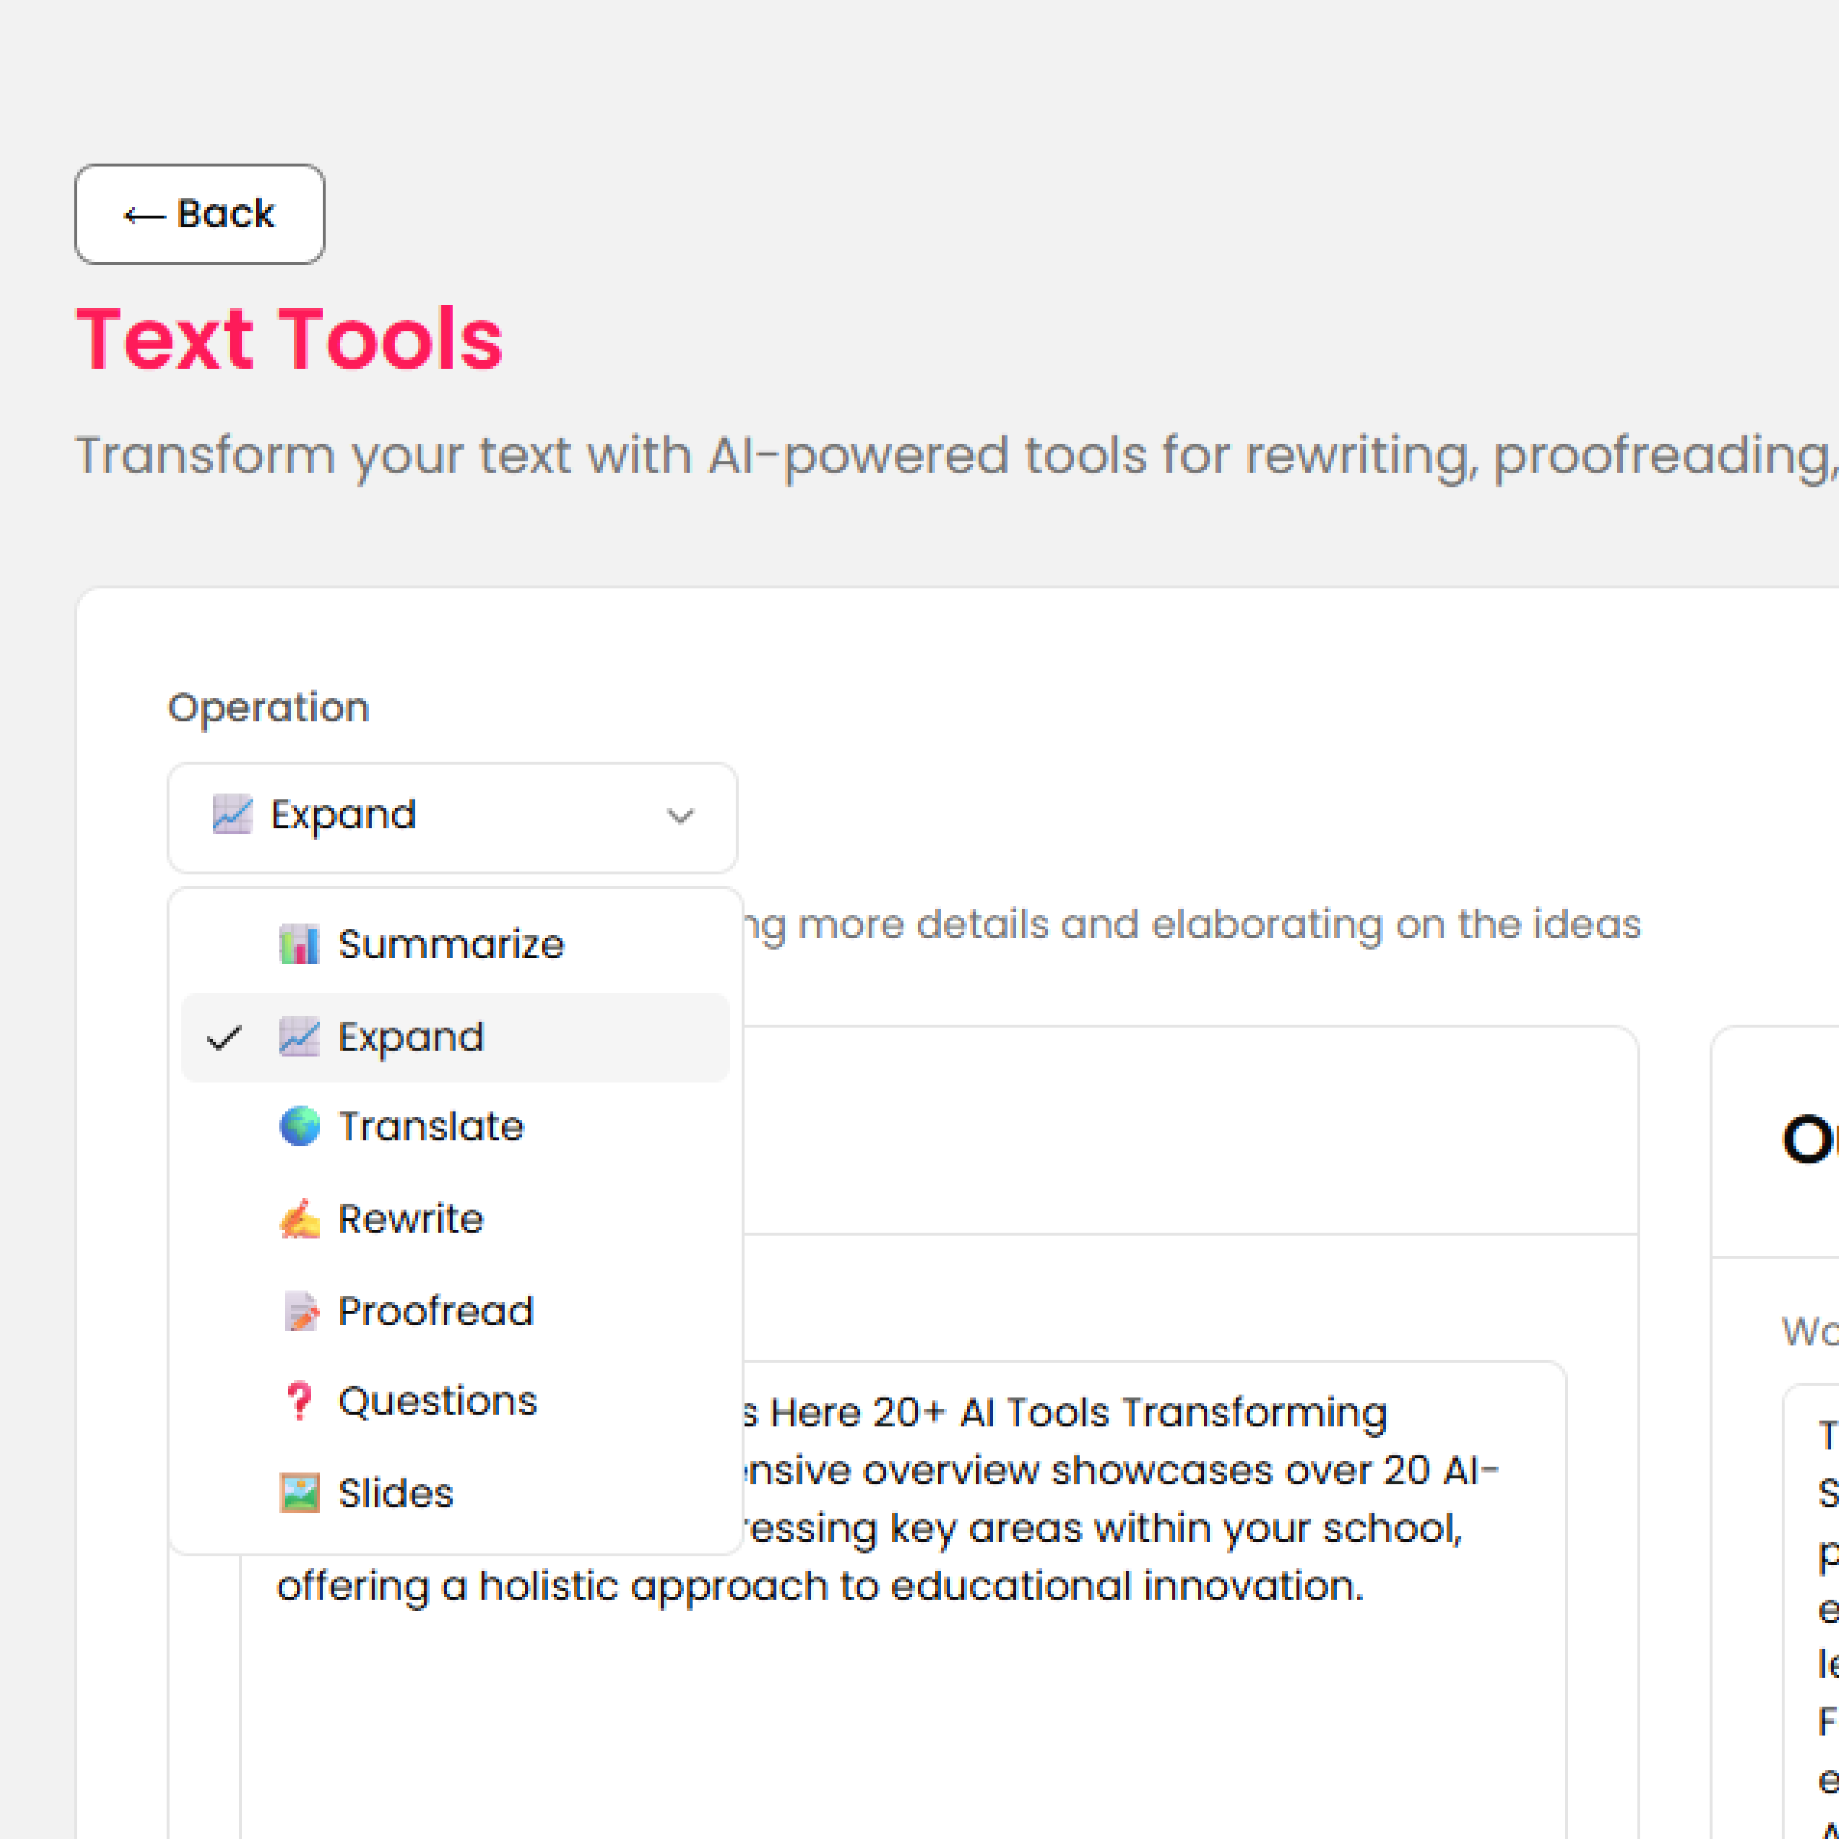Click the Translate globe icon

pyautogui.click(x=299, y=1127)
